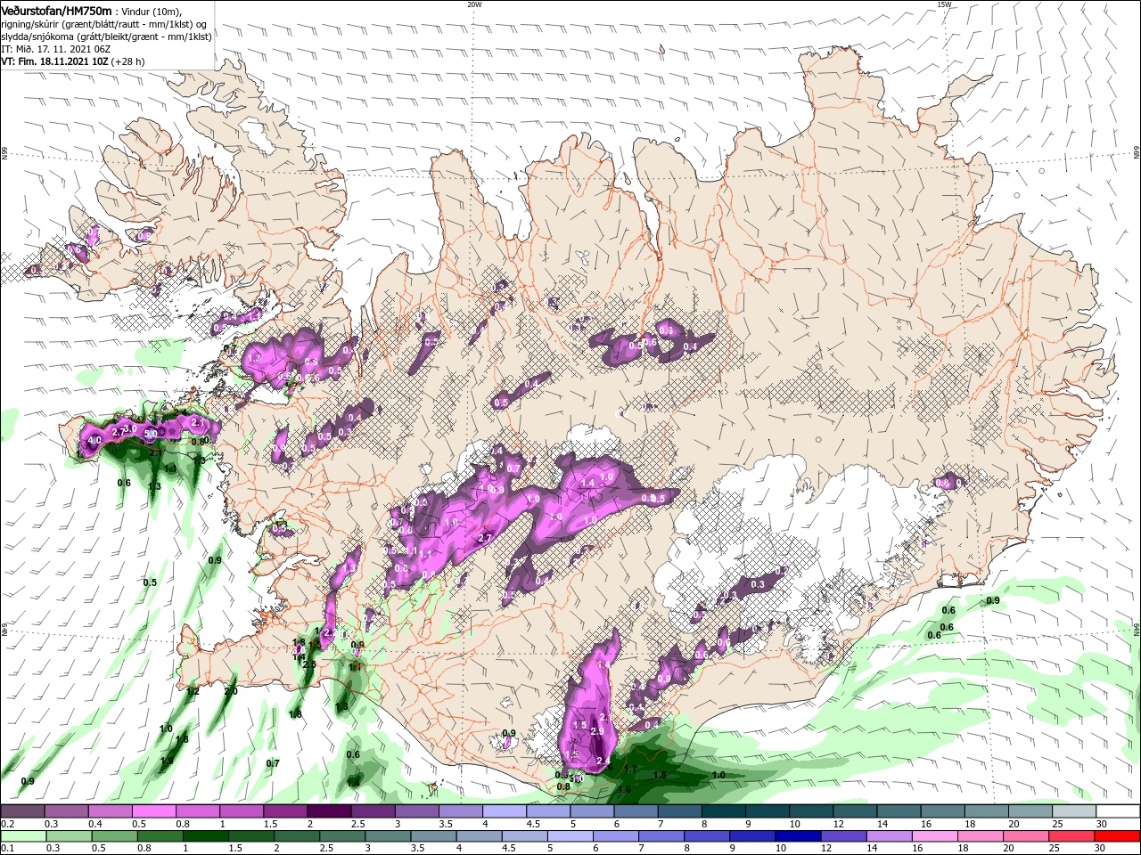Click the 4.0 precipitation value on the map
This screenshot has height=855, width=1141.
pos(94,439)
